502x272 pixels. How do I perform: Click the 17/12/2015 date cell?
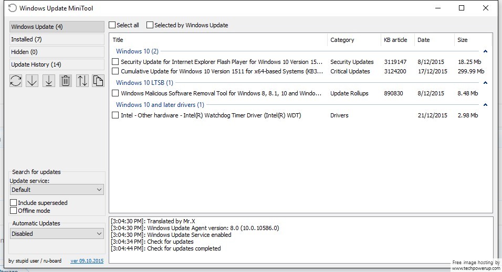pyautogui.click(x=433, y=71)
